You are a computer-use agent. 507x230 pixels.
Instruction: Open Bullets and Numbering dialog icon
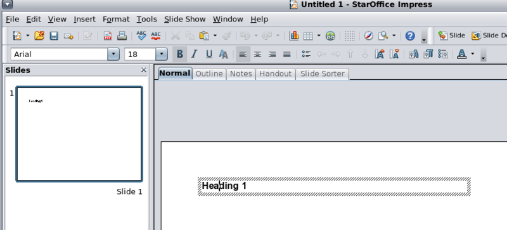click(442, 54)
